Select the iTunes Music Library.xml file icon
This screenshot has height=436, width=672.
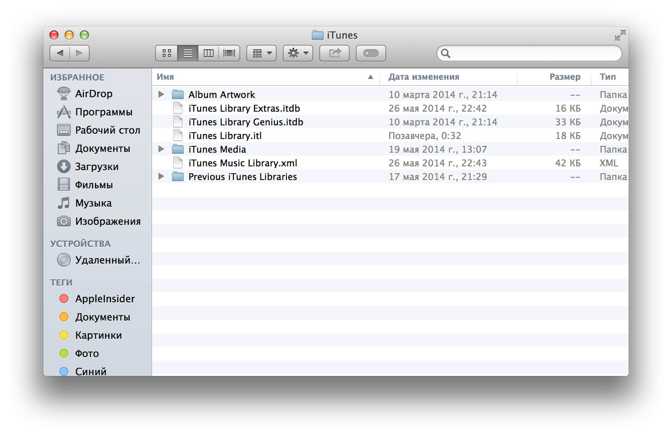[x=178, y=163]
